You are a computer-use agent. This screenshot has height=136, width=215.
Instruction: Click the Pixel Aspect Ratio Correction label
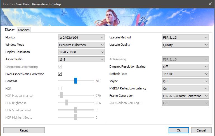click(x=25, y=74)
